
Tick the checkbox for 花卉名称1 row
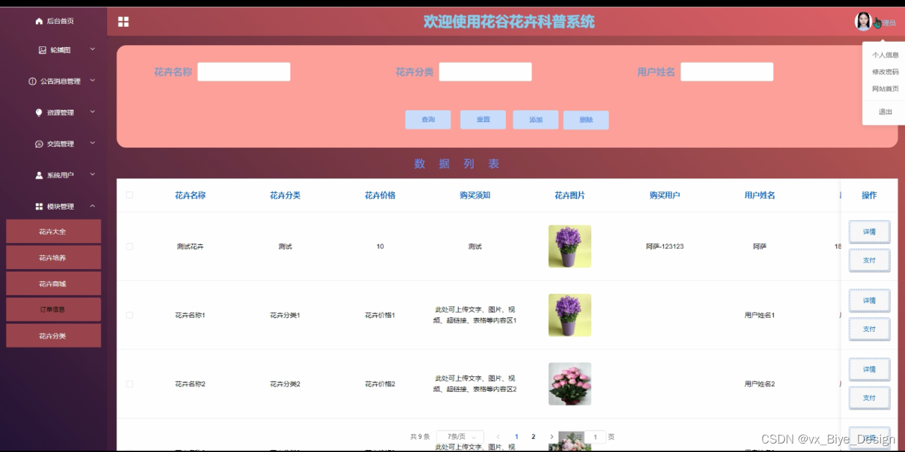click(129, 315)
